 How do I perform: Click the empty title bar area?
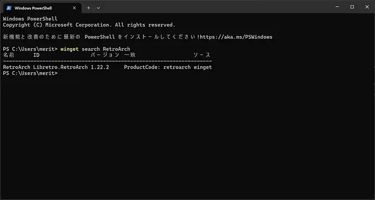211,7
